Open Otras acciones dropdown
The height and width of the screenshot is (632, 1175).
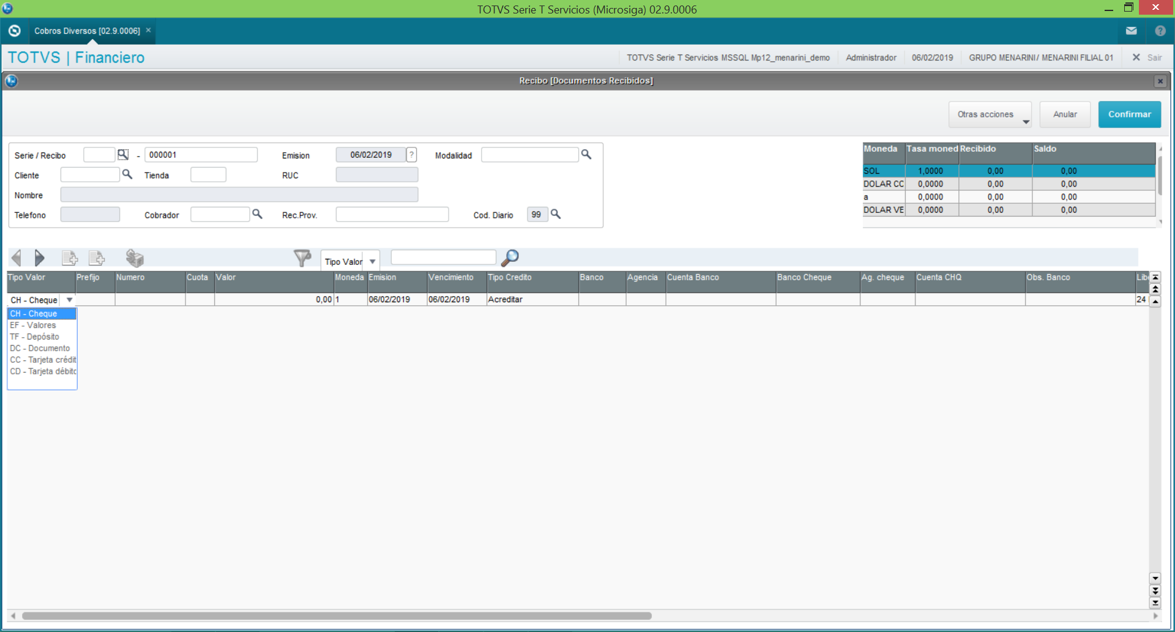click(x=990, y=114)
